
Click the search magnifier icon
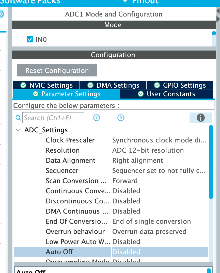tap(18, 118)
